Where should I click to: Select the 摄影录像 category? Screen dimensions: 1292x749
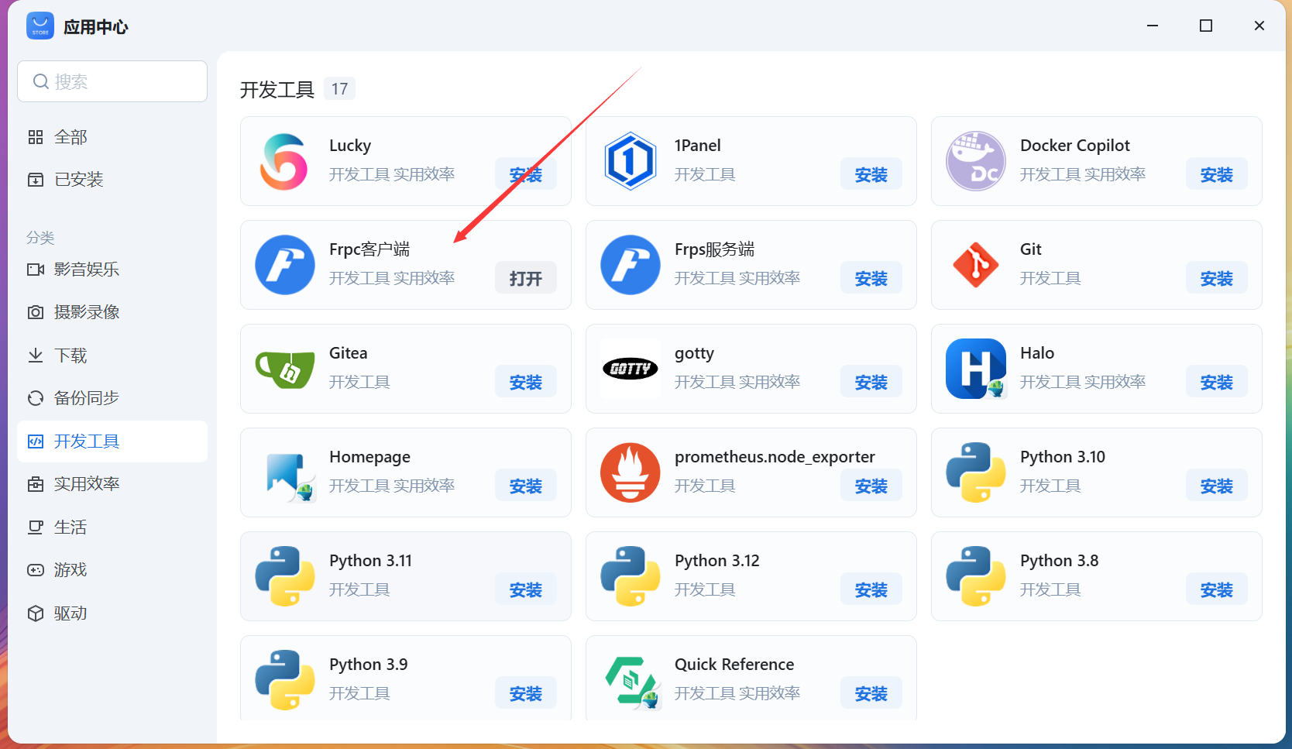[x=112, y=312]
